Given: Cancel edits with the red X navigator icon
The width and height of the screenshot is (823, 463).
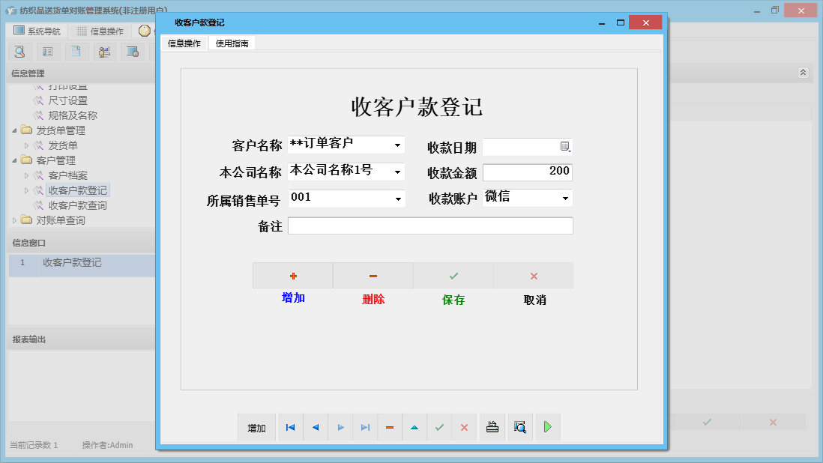Looking at the screenshot, I should (x=464, y=427).
